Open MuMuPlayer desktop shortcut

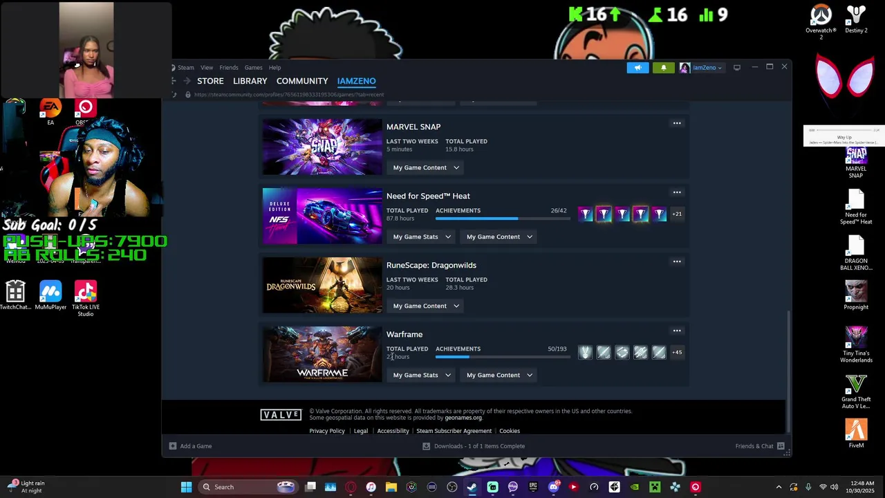pyautogui.click(x=50, y=295)
